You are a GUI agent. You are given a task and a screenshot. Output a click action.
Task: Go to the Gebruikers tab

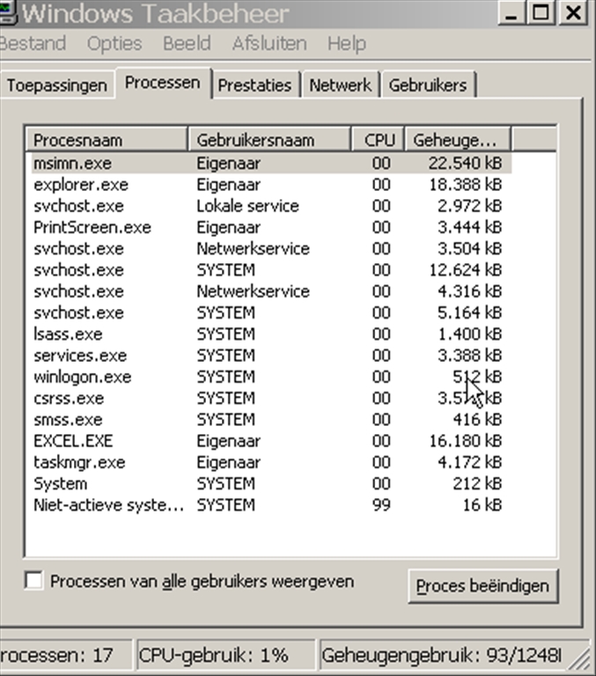pos(428,85)
